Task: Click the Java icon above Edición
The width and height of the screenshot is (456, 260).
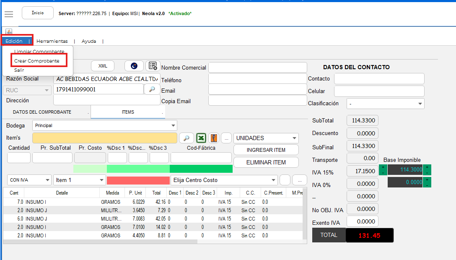Action: pyautogui.click(x=9, y=32)
